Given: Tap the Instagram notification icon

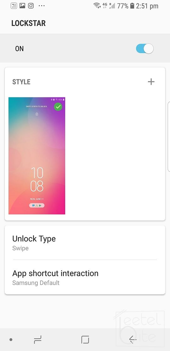Looking at the screenshot, I should (x=31, y=6).
